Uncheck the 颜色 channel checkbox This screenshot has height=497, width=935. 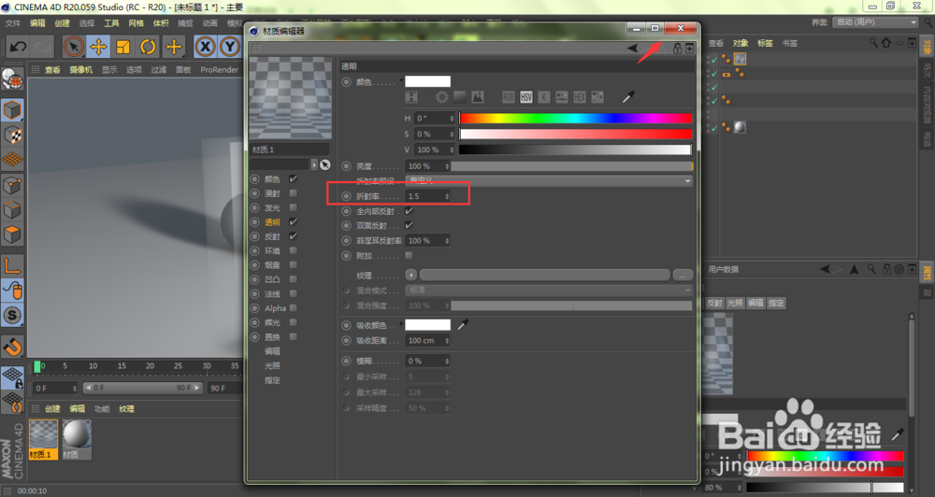293,178
